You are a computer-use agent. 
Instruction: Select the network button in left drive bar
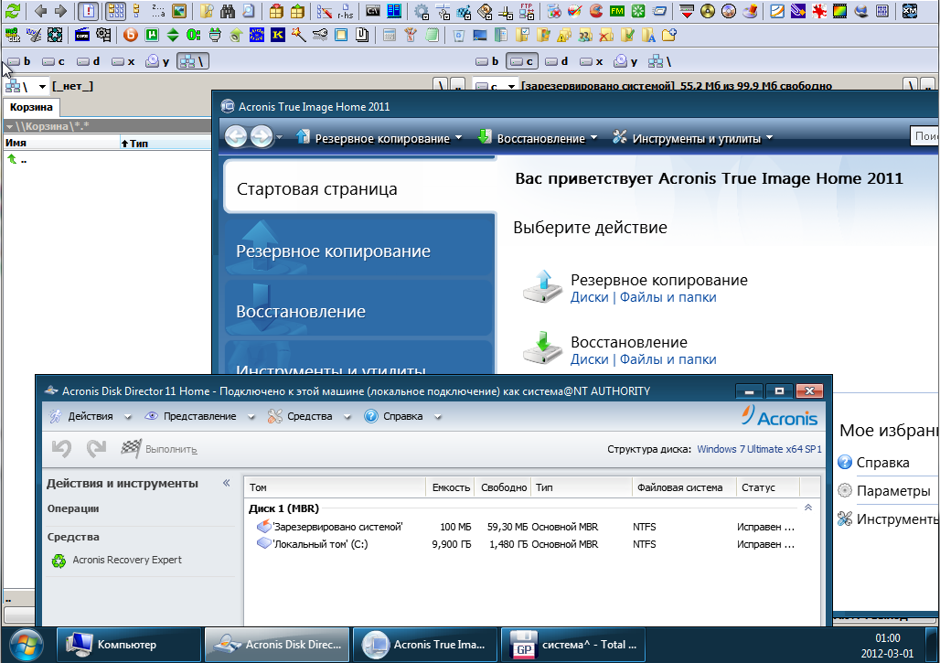pyautogui.click(x=192, y=61)
